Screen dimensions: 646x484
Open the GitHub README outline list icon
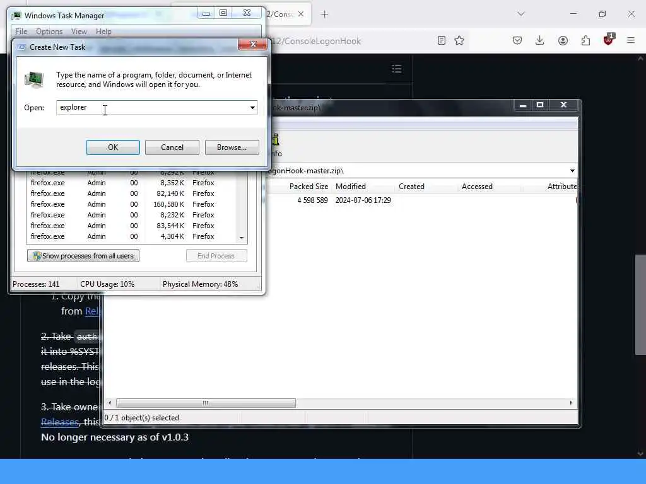(397, 69)
